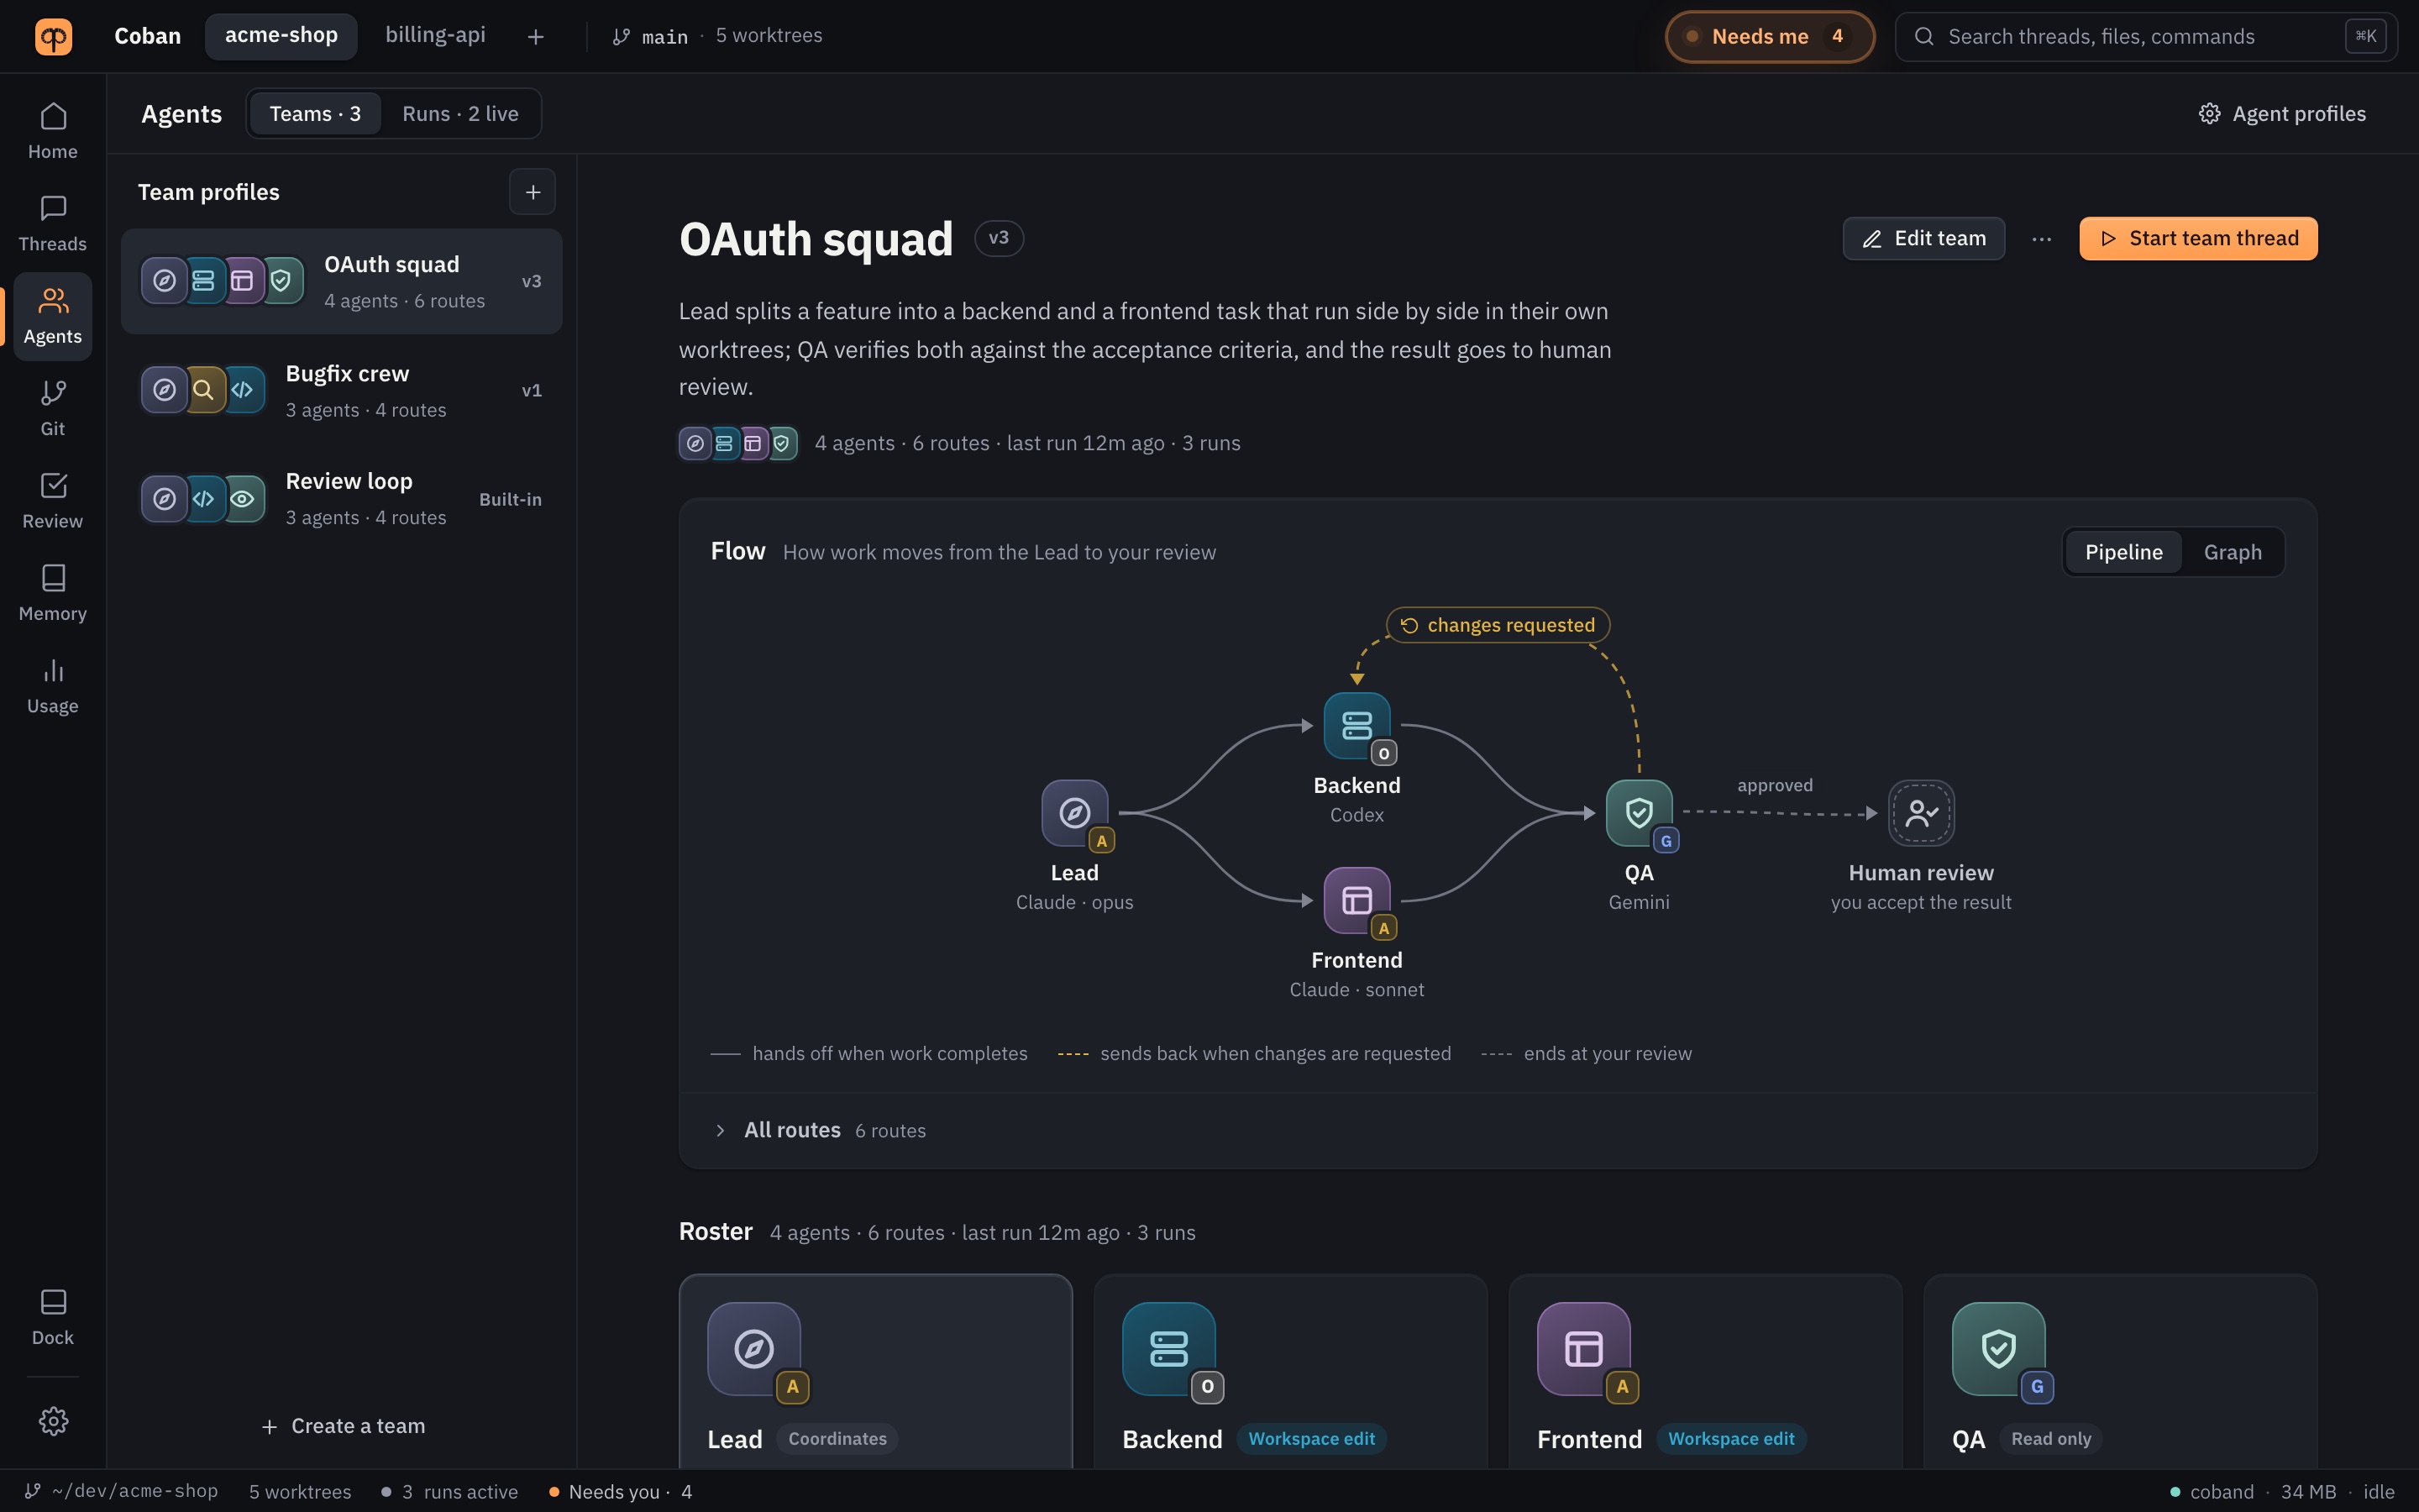2419x1512 pixels.
Task: Open the Usage sidebar section
Action: tap(53, 686)
